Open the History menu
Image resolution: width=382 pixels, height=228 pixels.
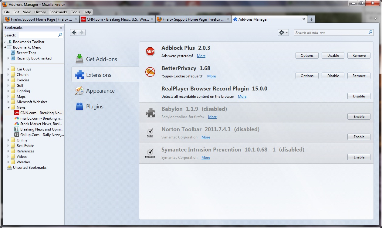pos(40,12)
